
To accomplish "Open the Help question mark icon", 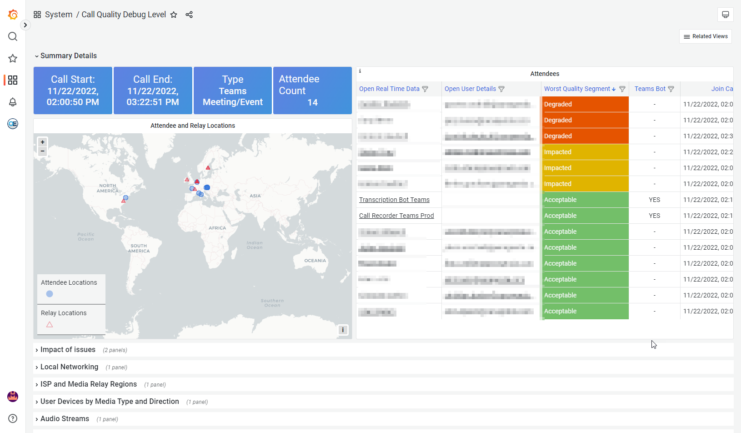I will 13,418.
